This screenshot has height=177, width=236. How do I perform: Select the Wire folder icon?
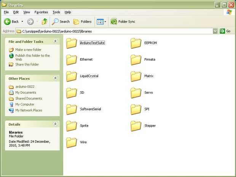point(72,142)
